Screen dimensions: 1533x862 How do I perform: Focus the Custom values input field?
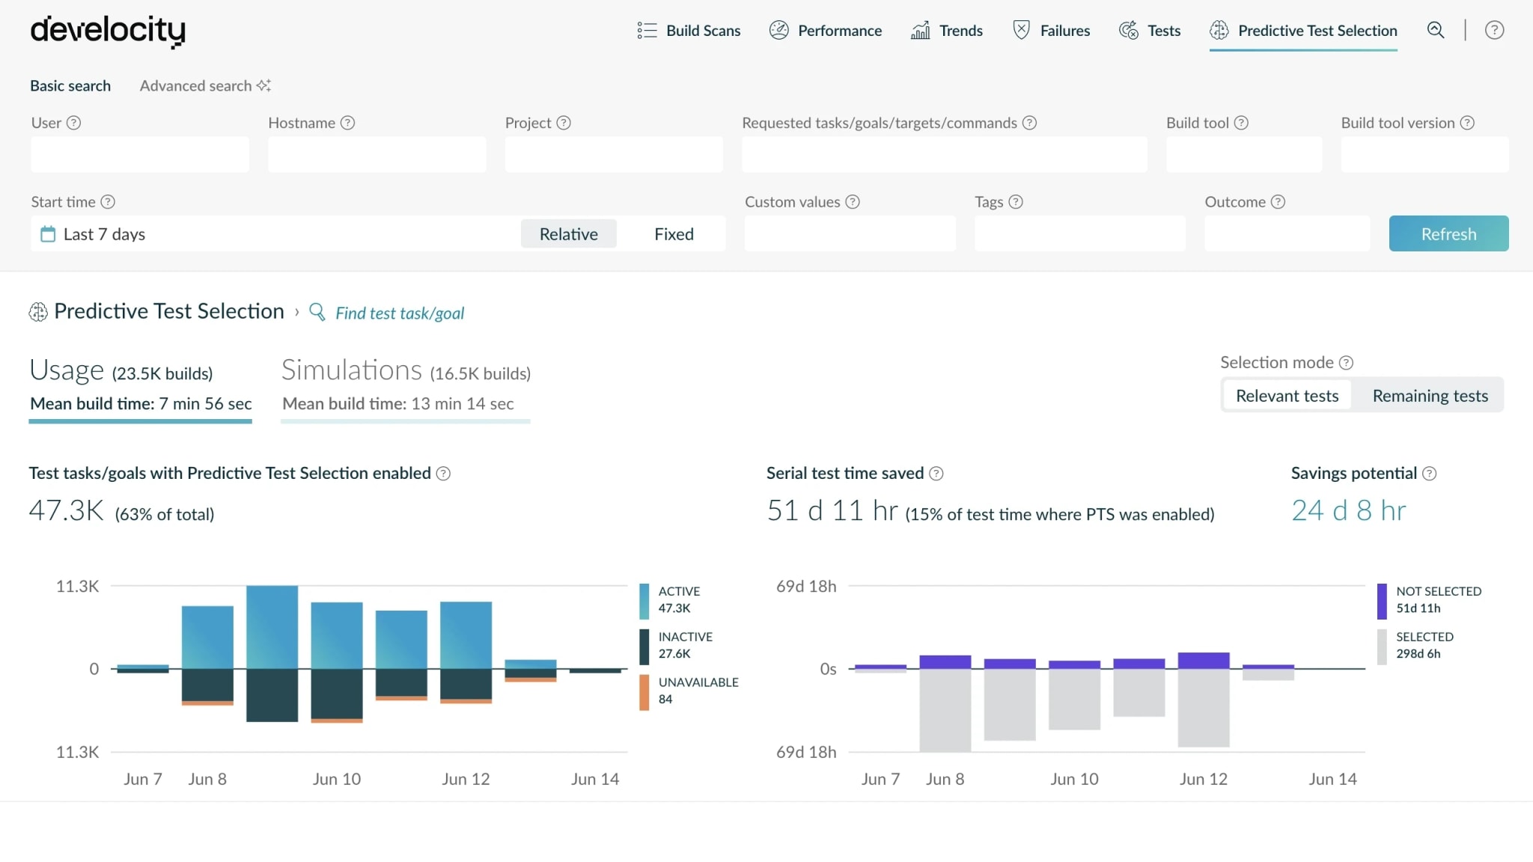pos(850,233)
